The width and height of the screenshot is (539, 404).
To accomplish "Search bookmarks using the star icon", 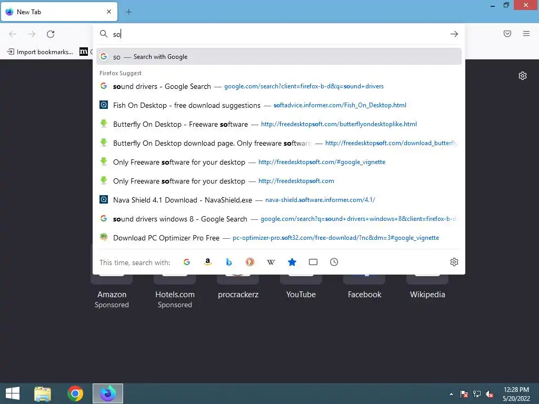I will (x=292, y=262).
